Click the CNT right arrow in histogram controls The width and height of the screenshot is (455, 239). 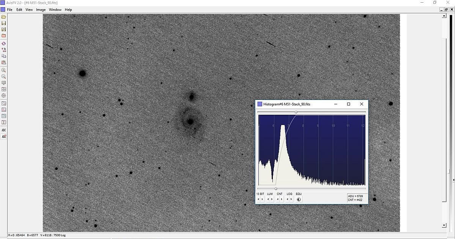[x=282, y=199]
